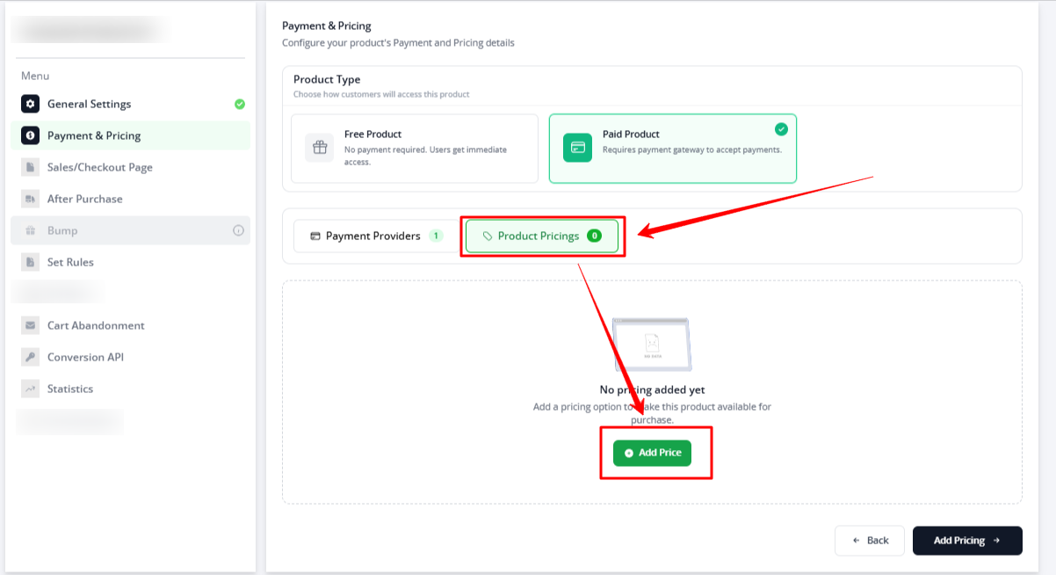Click the Payment Providers card icon
This screenshot has height=575, width=1056.
[315, 237]
